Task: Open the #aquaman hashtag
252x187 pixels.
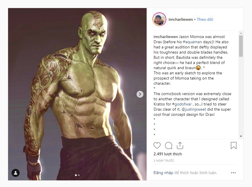Action: pos(192,42)
